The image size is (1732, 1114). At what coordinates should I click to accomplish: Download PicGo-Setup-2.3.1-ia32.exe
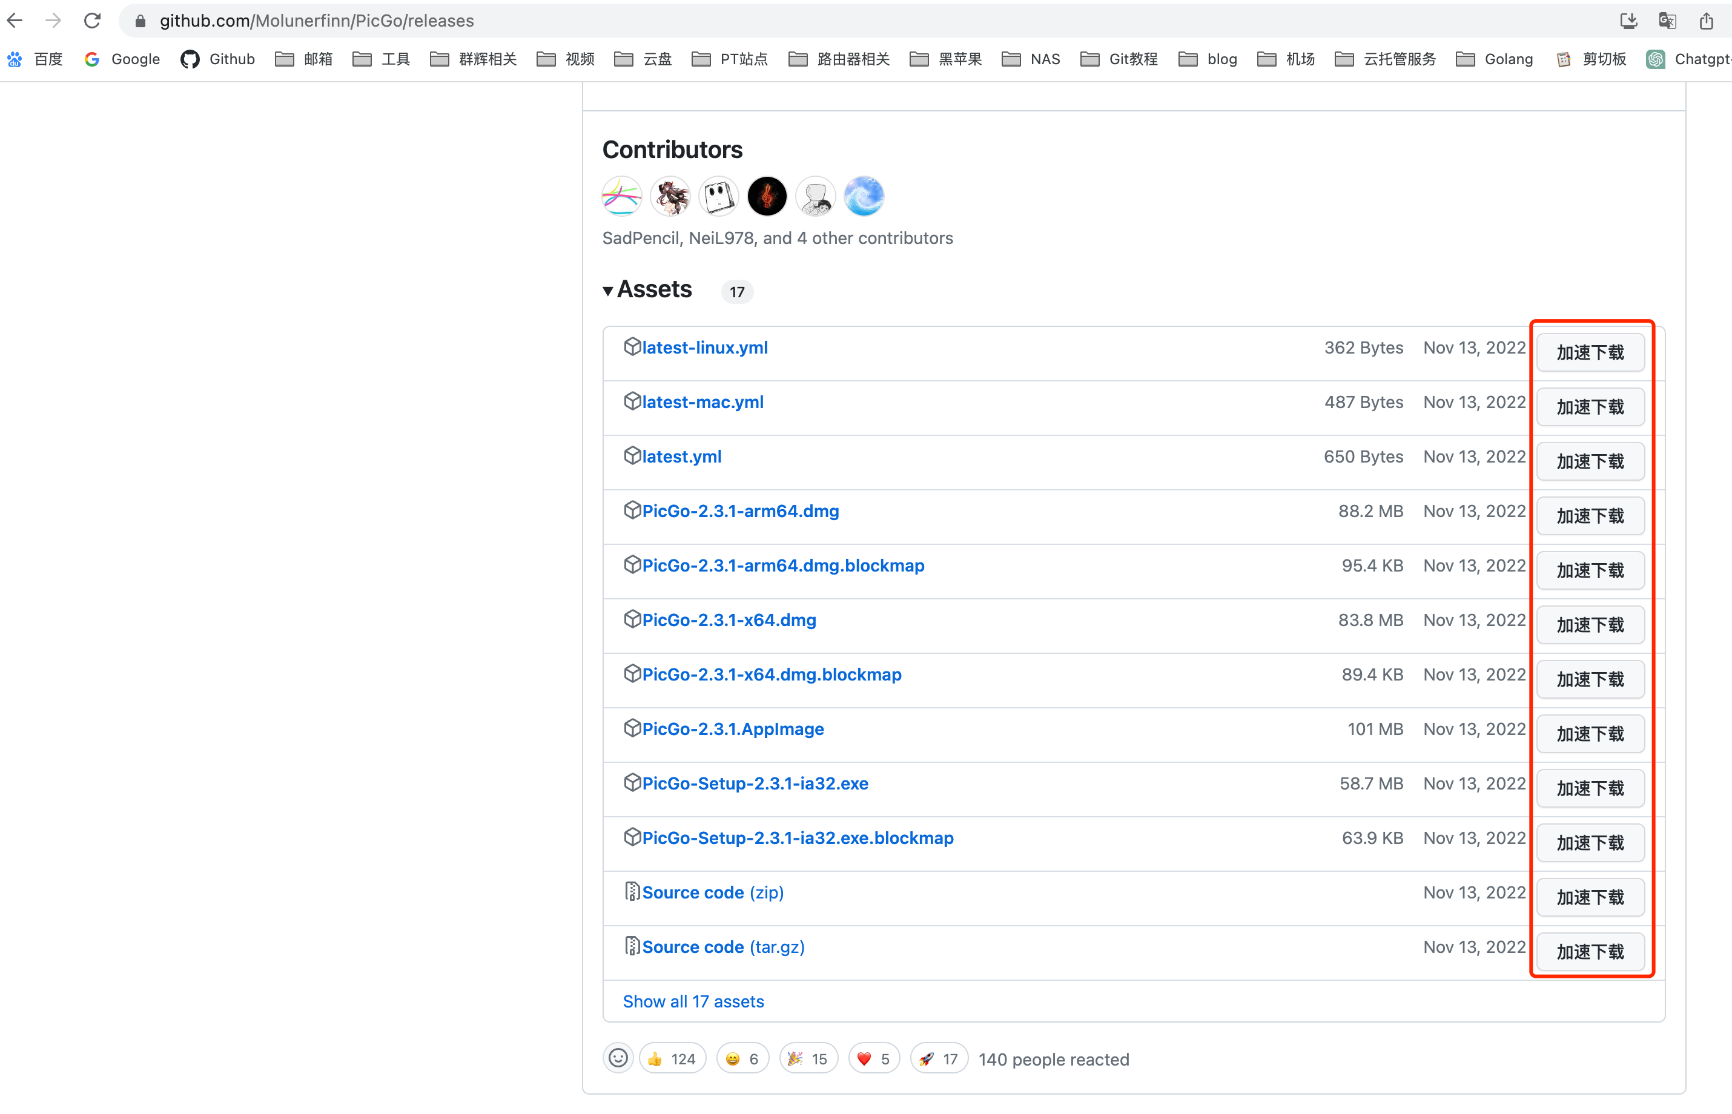(755, 783)
